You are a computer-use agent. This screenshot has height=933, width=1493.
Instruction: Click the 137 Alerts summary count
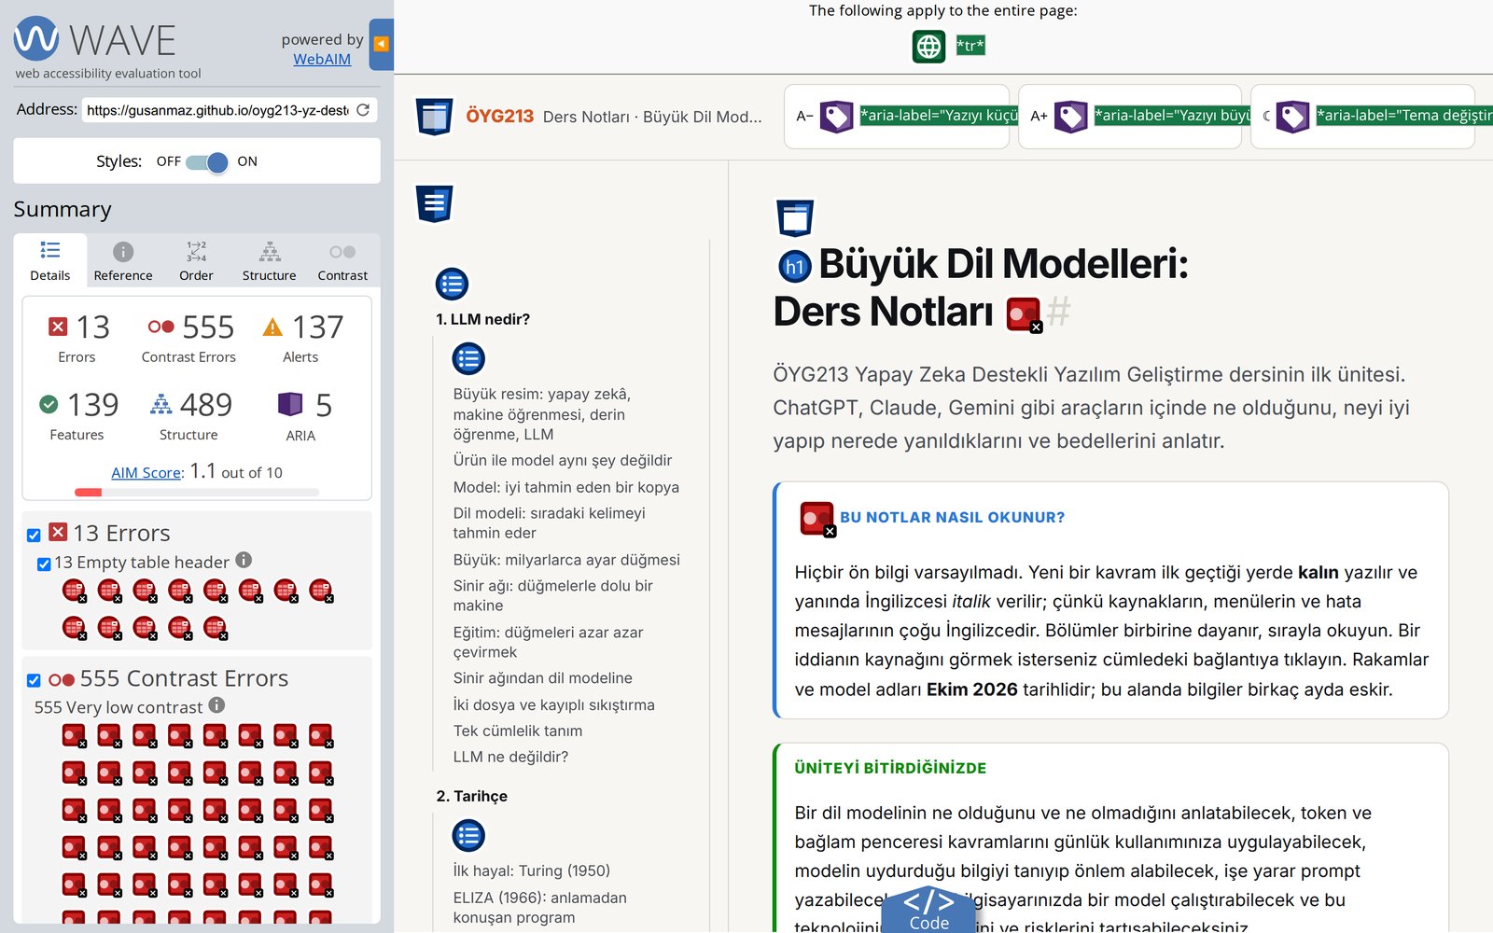click(x=300, y=338)
